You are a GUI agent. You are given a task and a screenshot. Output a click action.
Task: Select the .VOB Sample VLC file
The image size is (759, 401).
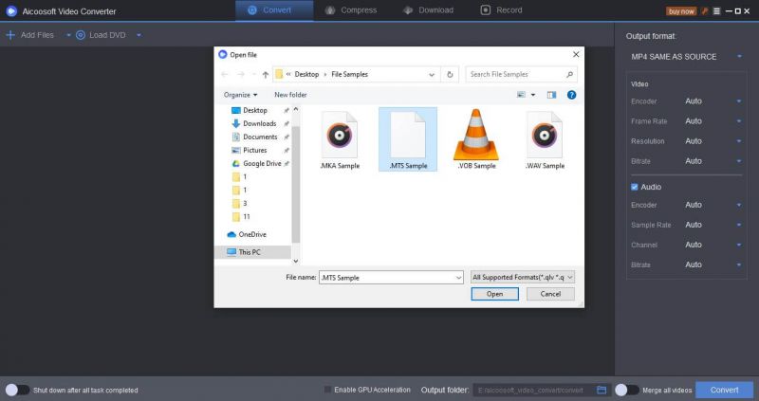[476, 139]
